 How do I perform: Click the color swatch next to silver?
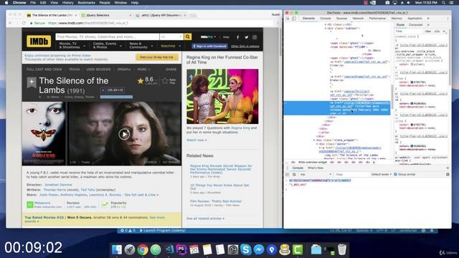412,64
